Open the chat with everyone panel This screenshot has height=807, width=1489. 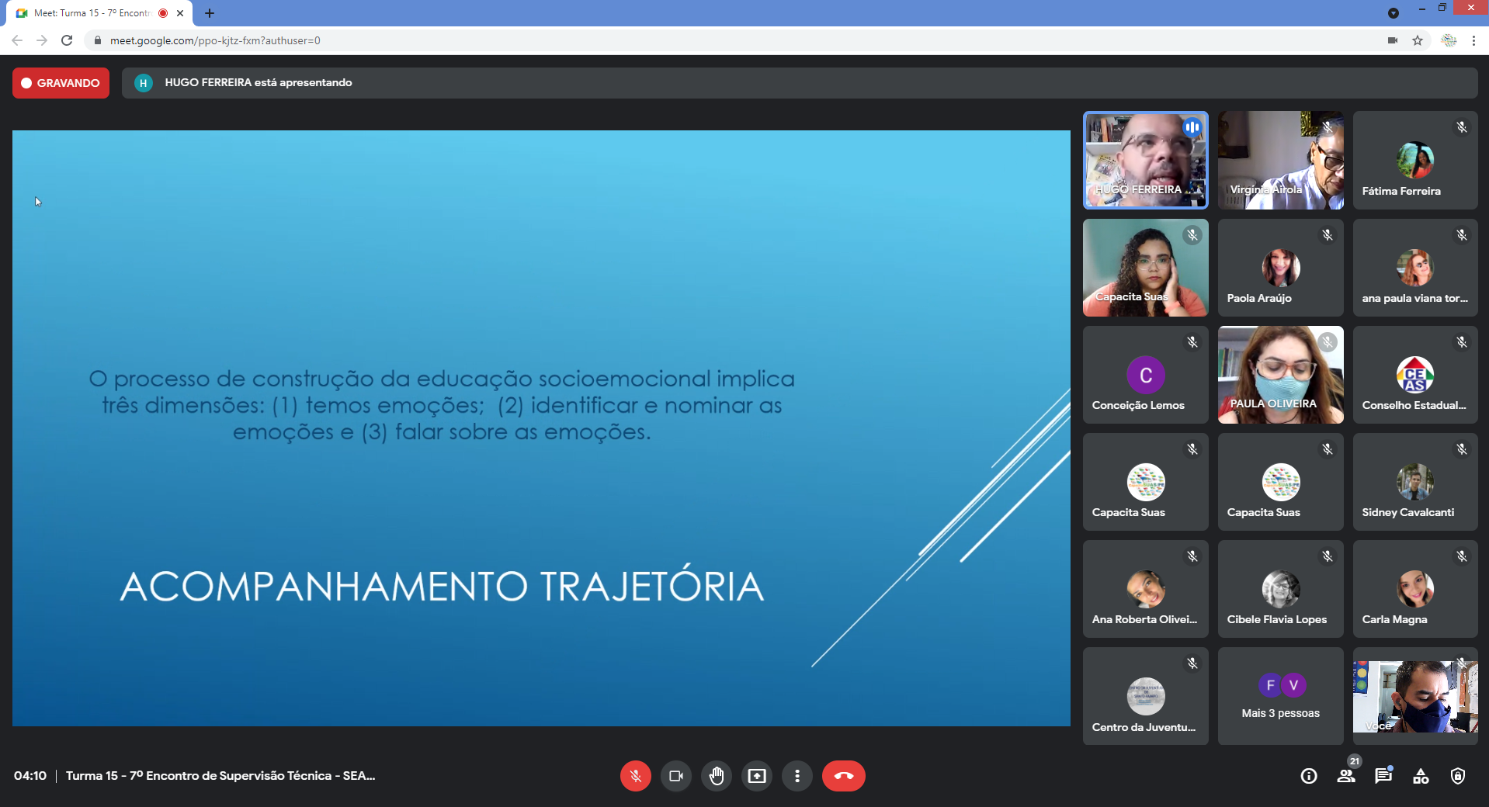point(1383,776)
